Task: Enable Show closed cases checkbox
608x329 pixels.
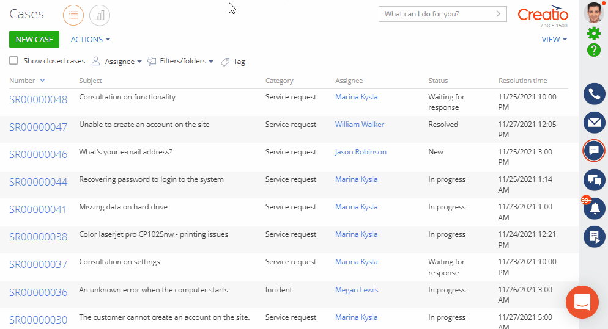Action: click(x=13, y=61)
